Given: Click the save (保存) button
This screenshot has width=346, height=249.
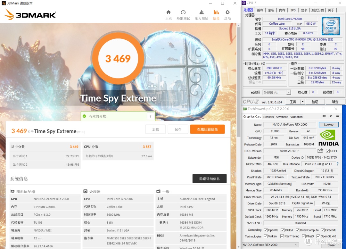Looking at the screenshot, I should [x=178, y=129].
